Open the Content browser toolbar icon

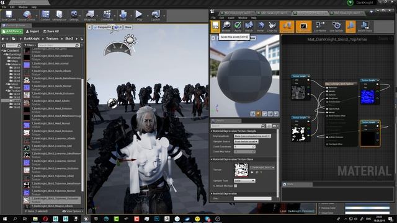point(45,15)
